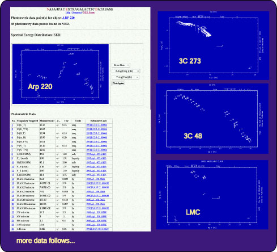
Task: Open reference code link for row 26
Action: [x=97, y=229]
